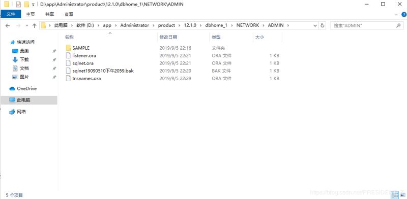Sort by 修改日期 column header
407x199 pixels.
point(168,37)
